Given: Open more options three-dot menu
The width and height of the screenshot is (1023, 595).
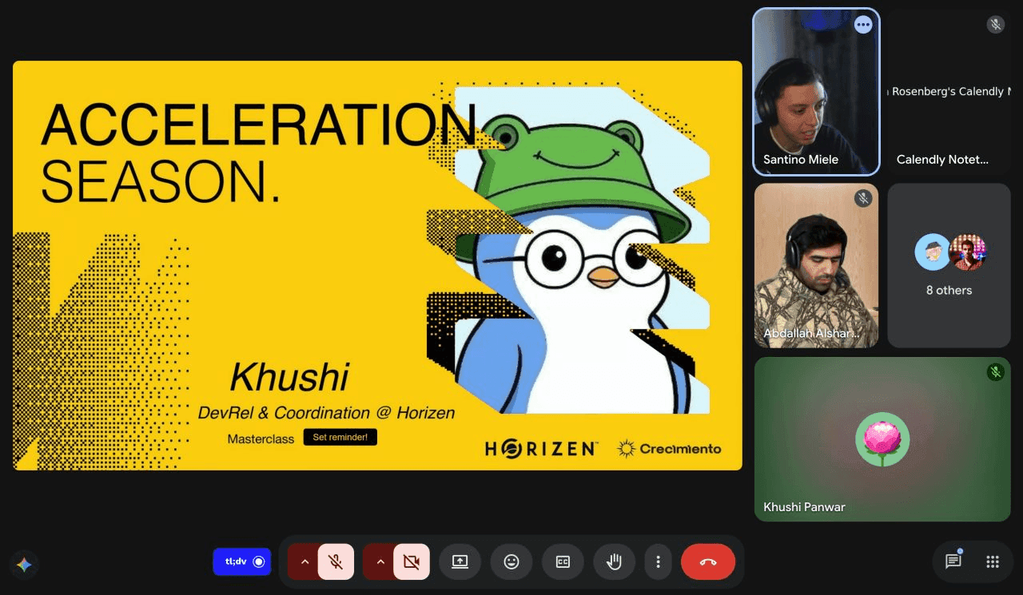Looking at the screenshot, I should (658, 561).
